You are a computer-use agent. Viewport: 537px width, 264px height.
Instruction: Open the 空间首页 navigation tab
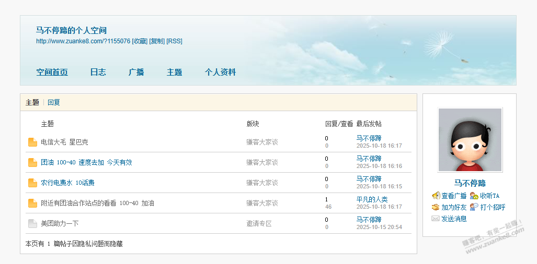[x=52, y=73]
